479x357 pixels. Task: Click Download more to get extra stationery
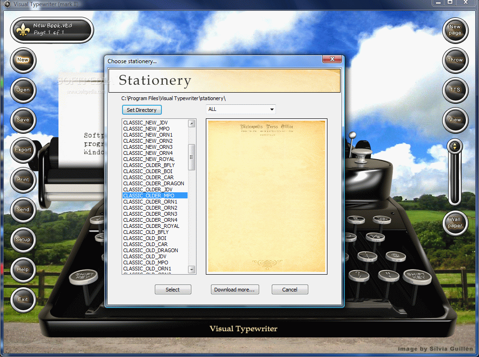[x=235, y=289]
